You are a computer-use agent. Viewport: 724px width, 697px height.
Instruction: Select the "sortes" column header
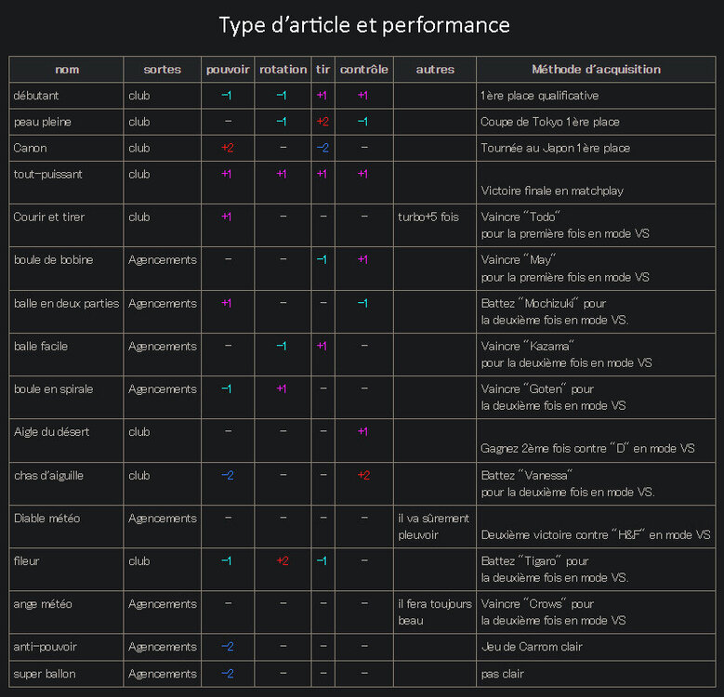click(x=162, y=70)
